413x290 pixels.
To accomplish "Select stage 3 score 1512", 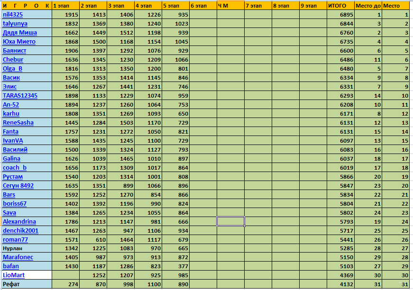I will [x=120, y=33].
